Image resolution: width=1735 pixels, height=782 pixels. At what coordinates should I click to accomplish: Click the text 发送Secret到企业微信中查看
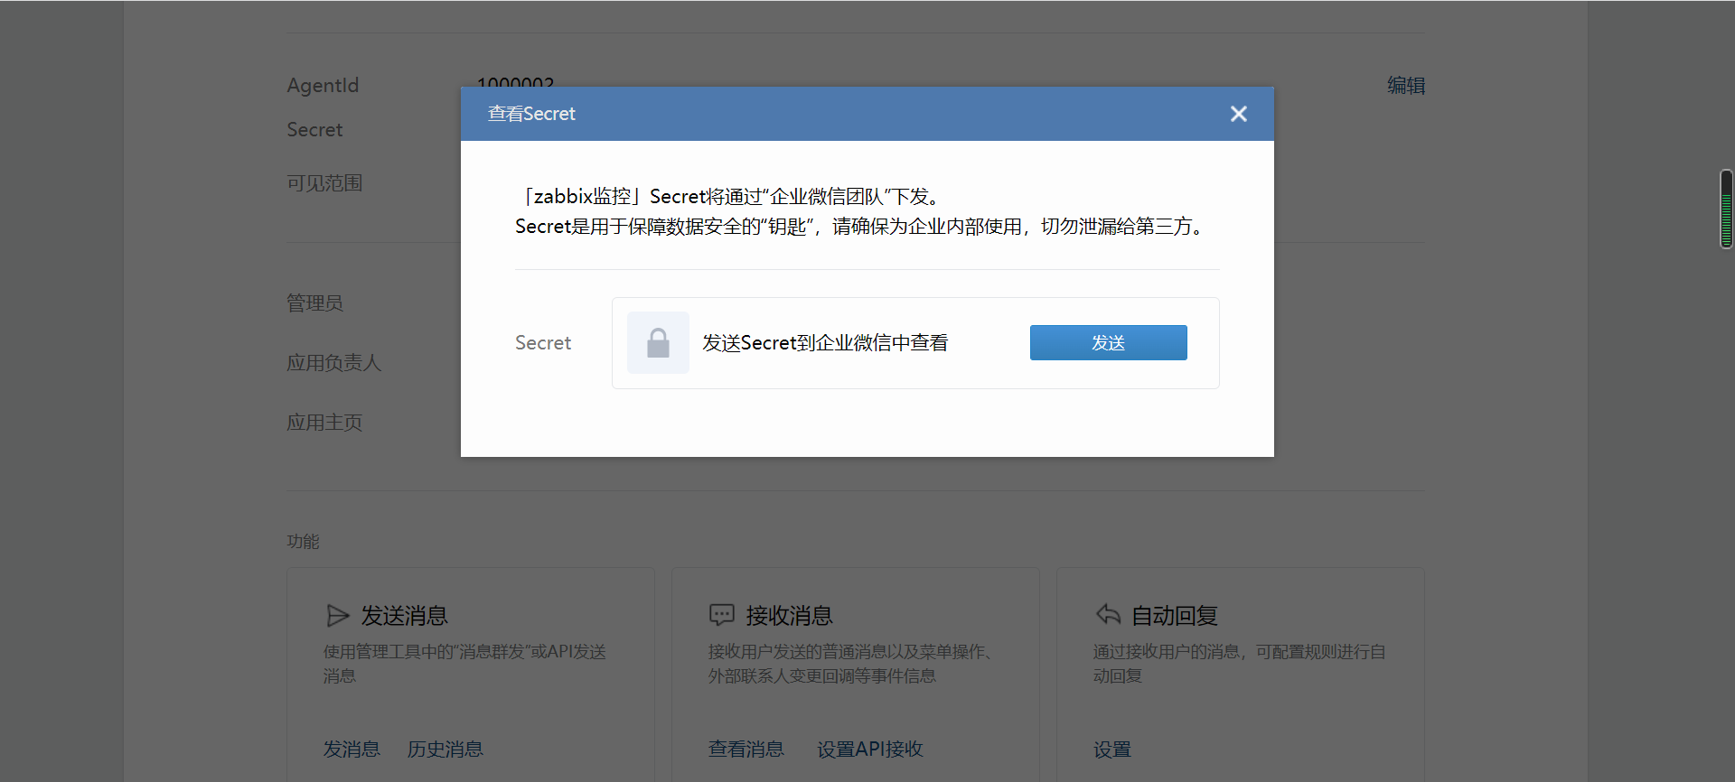(x=825, y=343)
